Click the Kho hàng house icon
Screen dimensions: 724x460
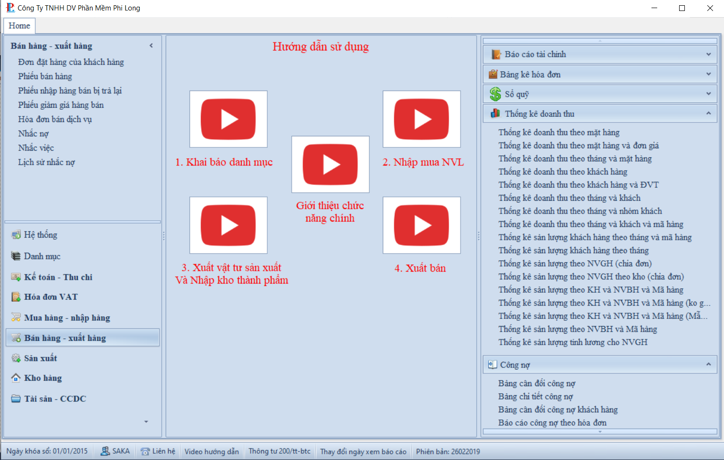click(16, 378)
